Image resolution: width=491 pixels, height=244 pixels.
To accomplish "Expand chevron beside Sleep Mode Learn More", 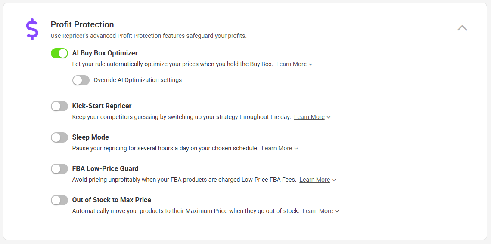I will (x=296, y=149).
